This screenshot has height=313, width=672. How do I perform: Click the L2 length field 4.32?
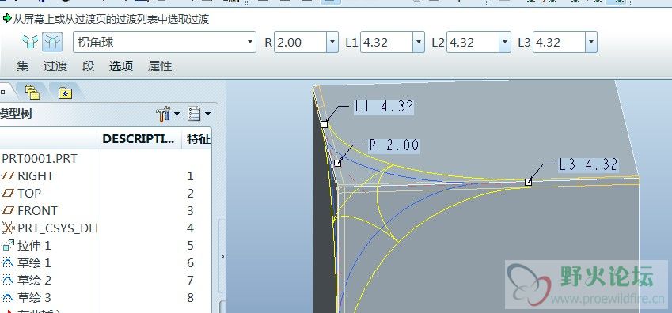473,42
